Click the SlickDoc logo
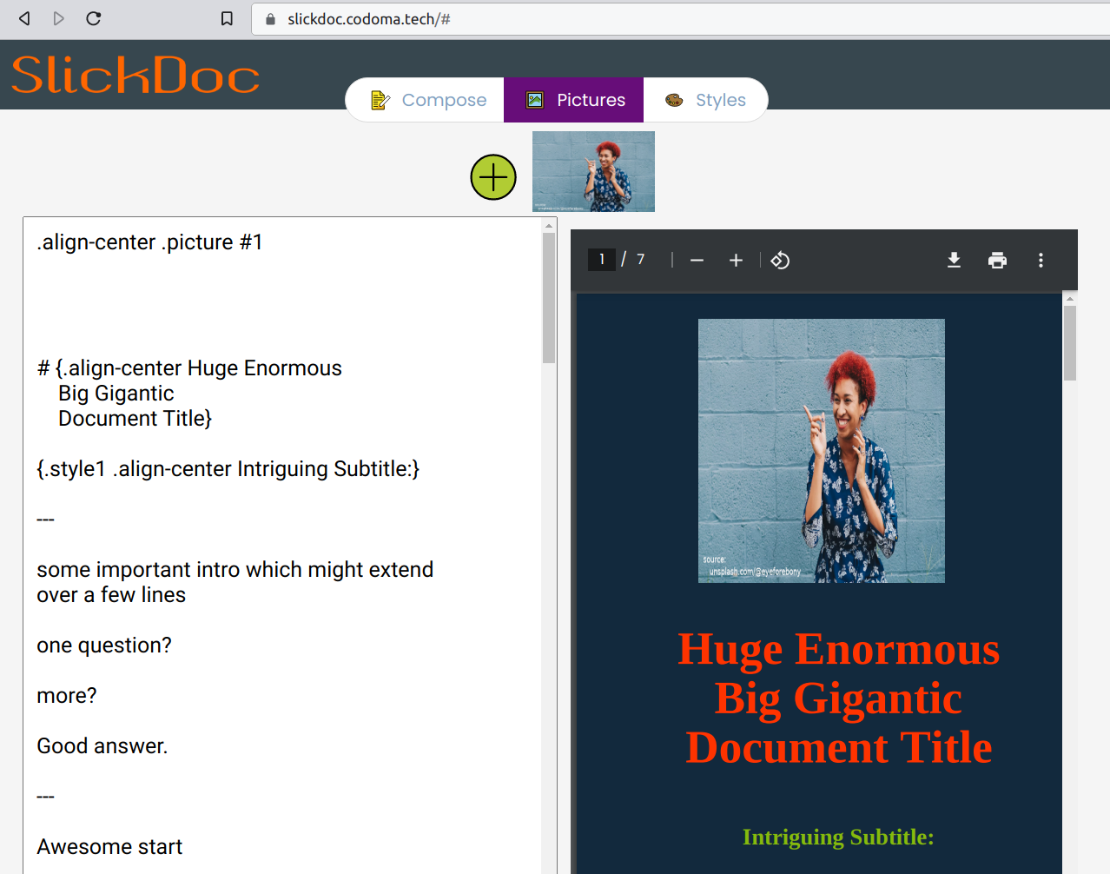This screenshot has height=874, width=1110. click(135, 75)
